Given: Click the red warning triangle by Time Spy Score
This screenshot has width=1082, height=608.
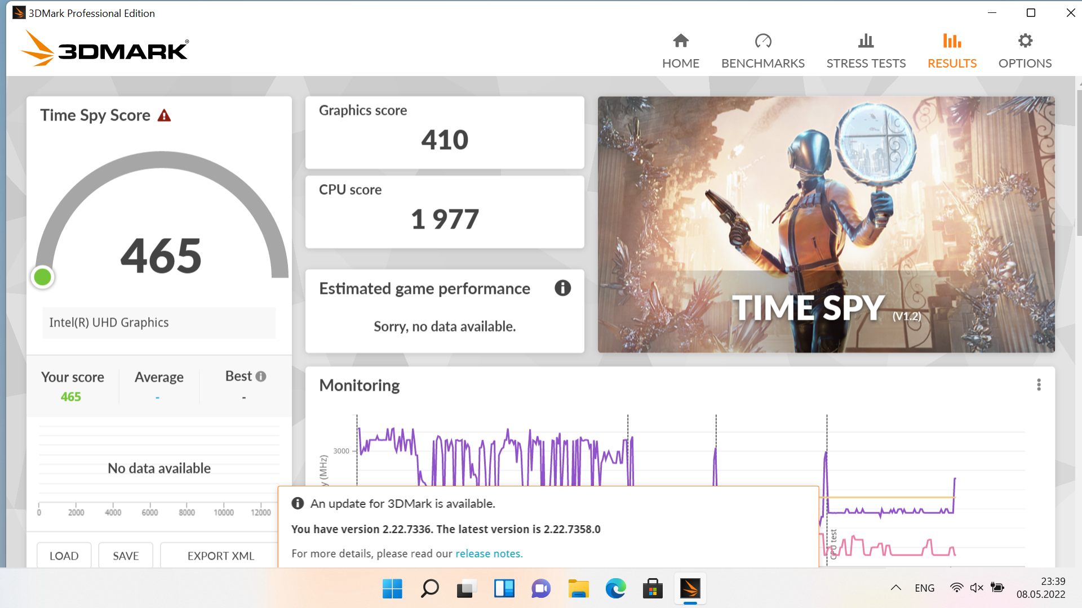Looking at the screenshot, I should [164, 116].
